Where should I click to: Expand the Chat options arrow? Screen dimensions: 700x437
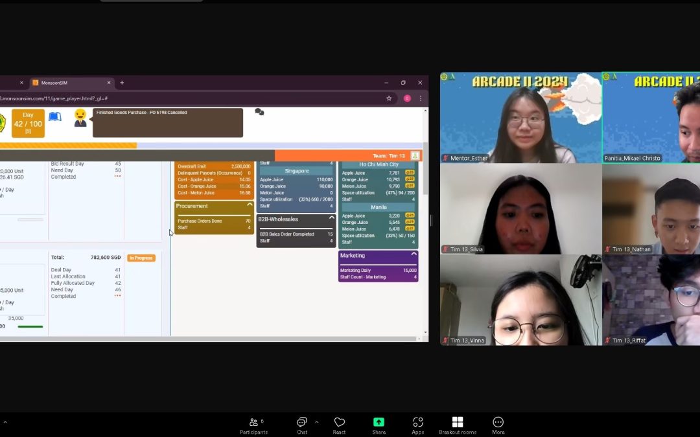pyautogui.click(x=316, y=422)
